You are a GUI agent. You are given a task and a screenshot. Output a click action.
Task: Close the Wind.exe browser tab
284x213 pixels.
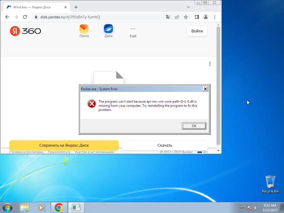click(x=65, y=7)
